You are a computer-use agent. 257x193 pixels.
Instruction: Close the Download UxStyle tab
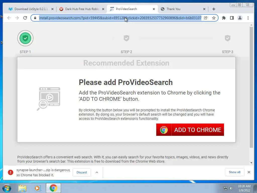[x=52, y=9]
